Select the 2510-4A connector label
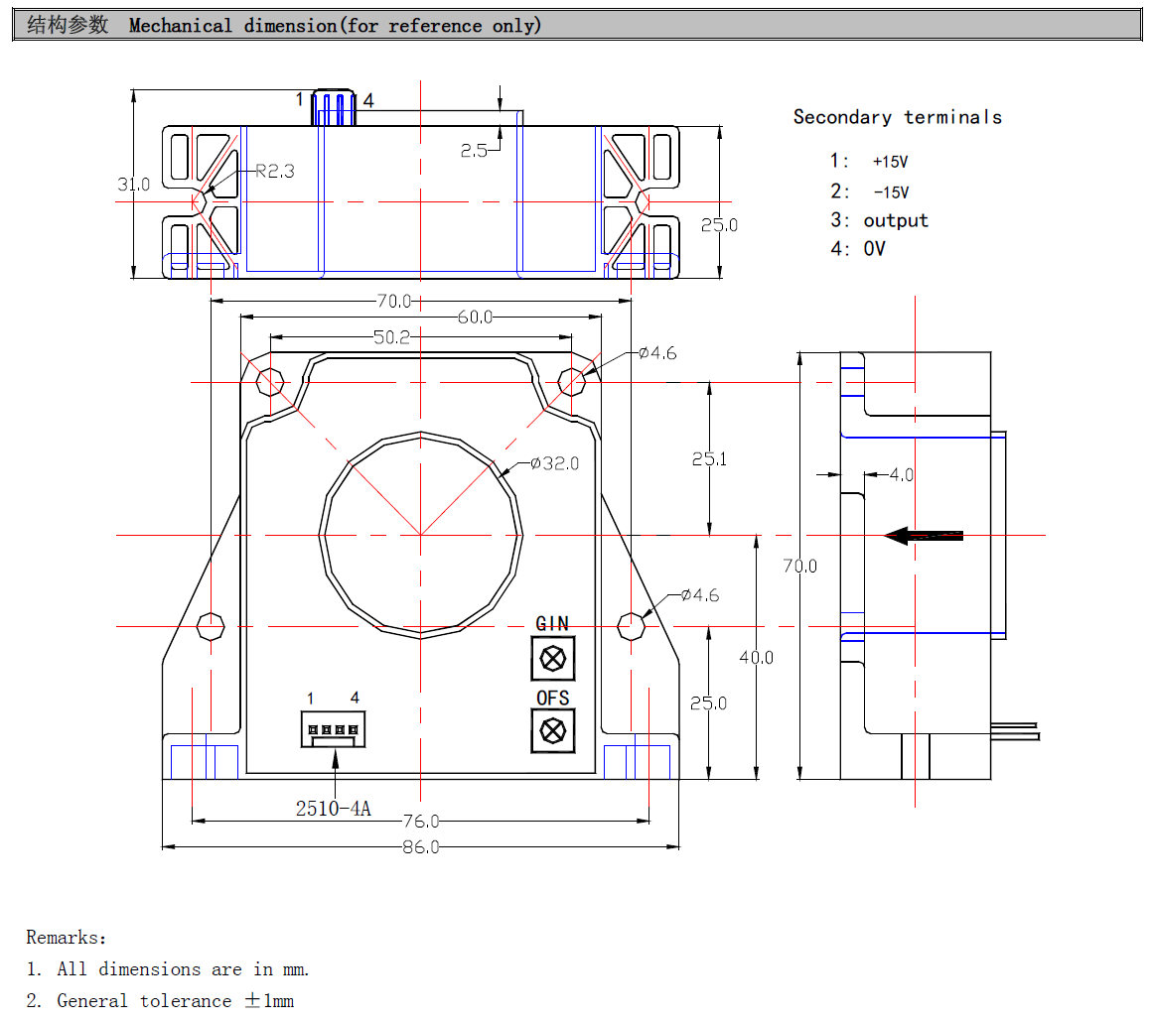 [333, 809]
